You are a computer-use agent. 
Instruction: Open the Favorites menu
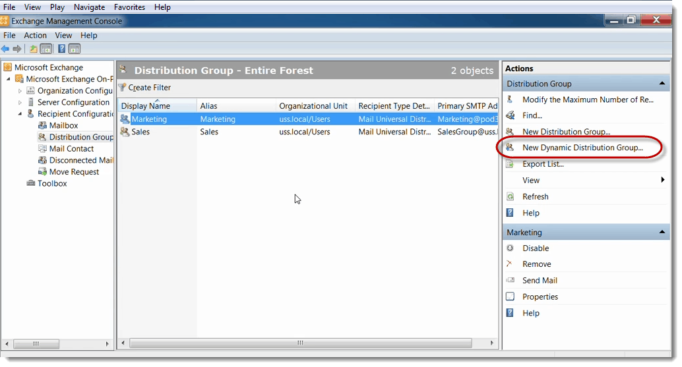(129, 7)
